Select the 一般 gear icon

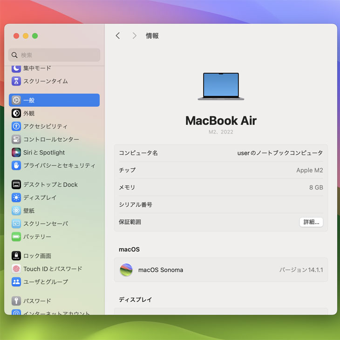16,100
